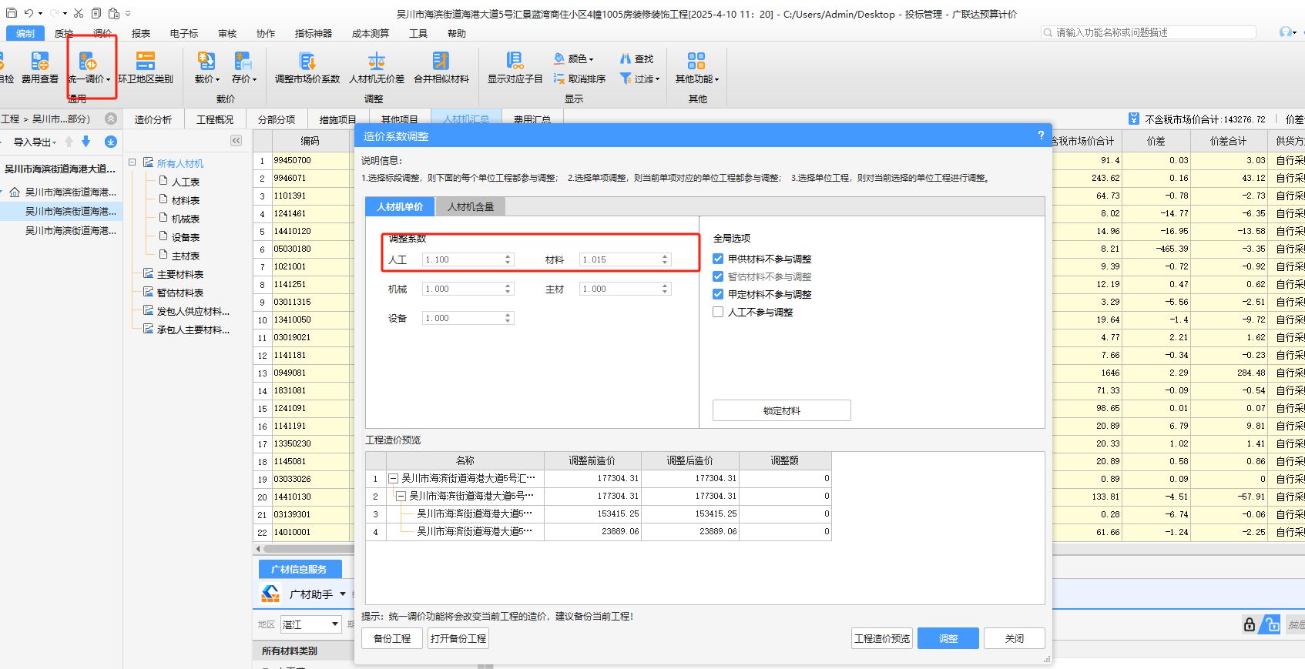Viewport: 1305px width, 669px height.
Task: Click the 锁定材料 button
Action: point(782,410)
